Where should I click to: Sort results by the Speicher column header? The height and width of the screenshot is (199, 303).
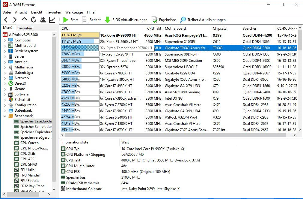pyautogui.click(x=258, y=29)
